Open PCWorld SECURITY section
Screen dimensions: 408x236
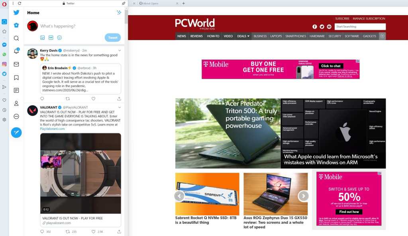335,36
